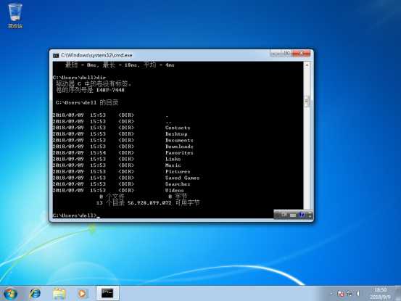Launch Windows Media Player from taskbar

point(82,294)
